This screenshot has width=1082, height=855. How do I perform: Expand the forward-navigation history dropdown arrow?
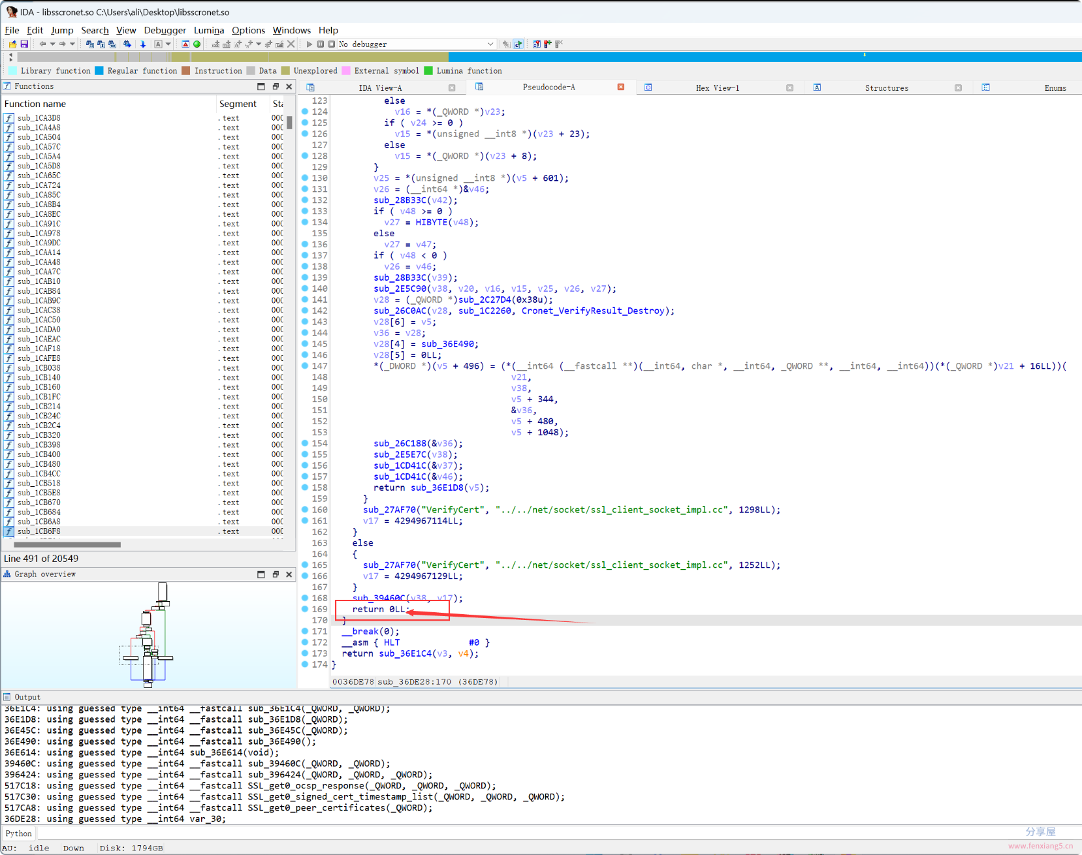pos(72,44)
